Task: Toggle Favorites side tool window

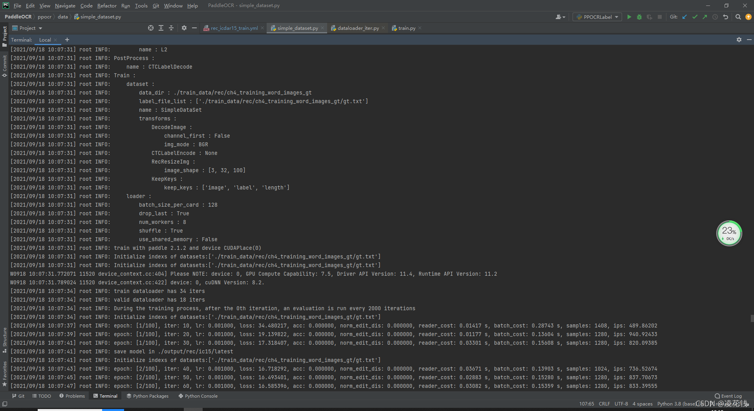Action: click(x=4, y=374)
